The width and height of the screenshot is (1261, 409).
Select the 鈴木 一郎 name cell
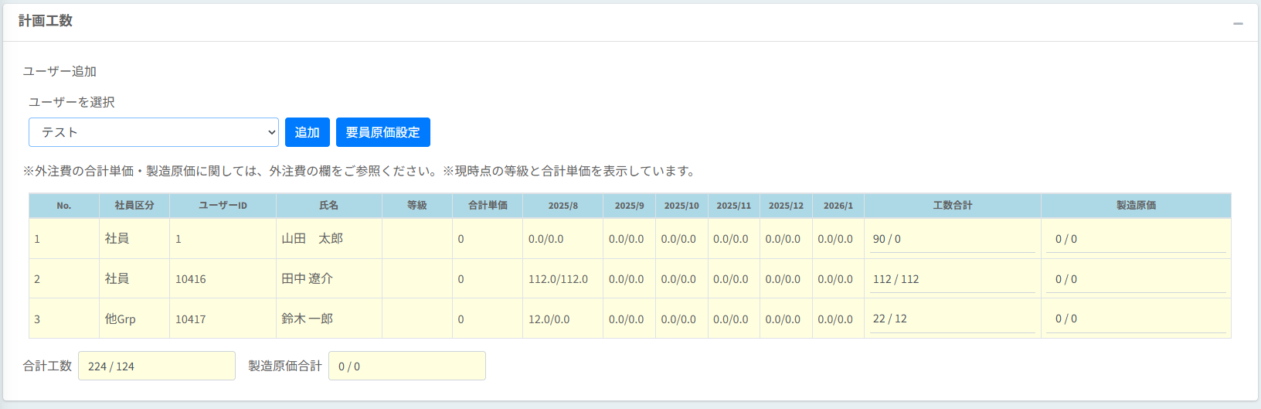coord(308,319)
